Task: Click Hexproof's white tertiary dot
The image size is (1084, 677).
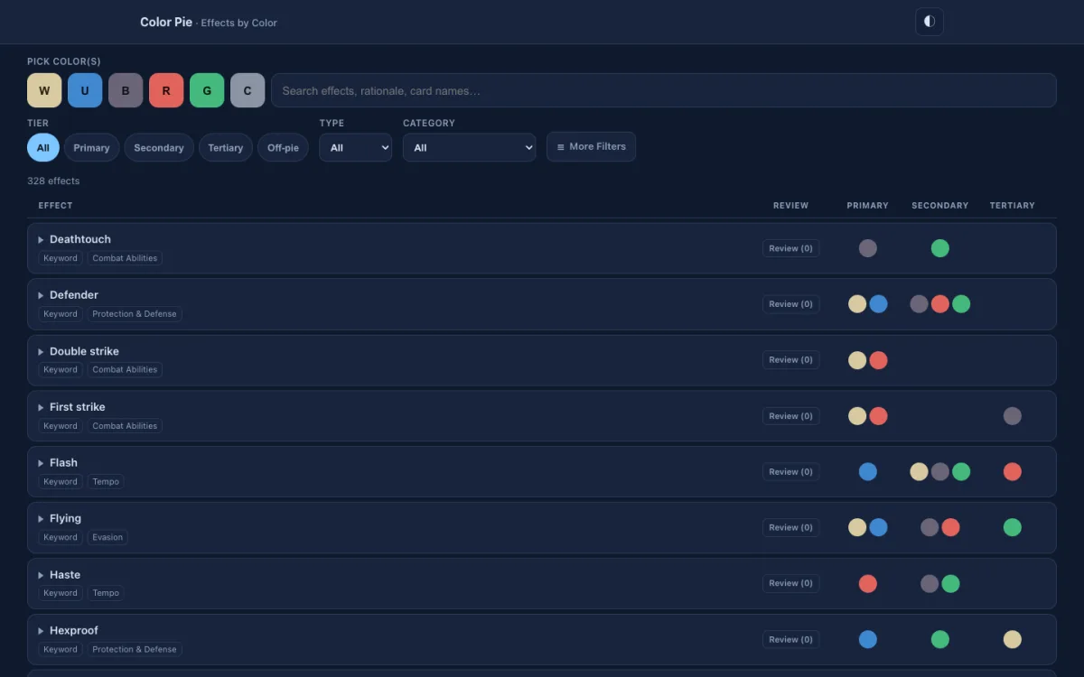Action: tap(1013, 639)
